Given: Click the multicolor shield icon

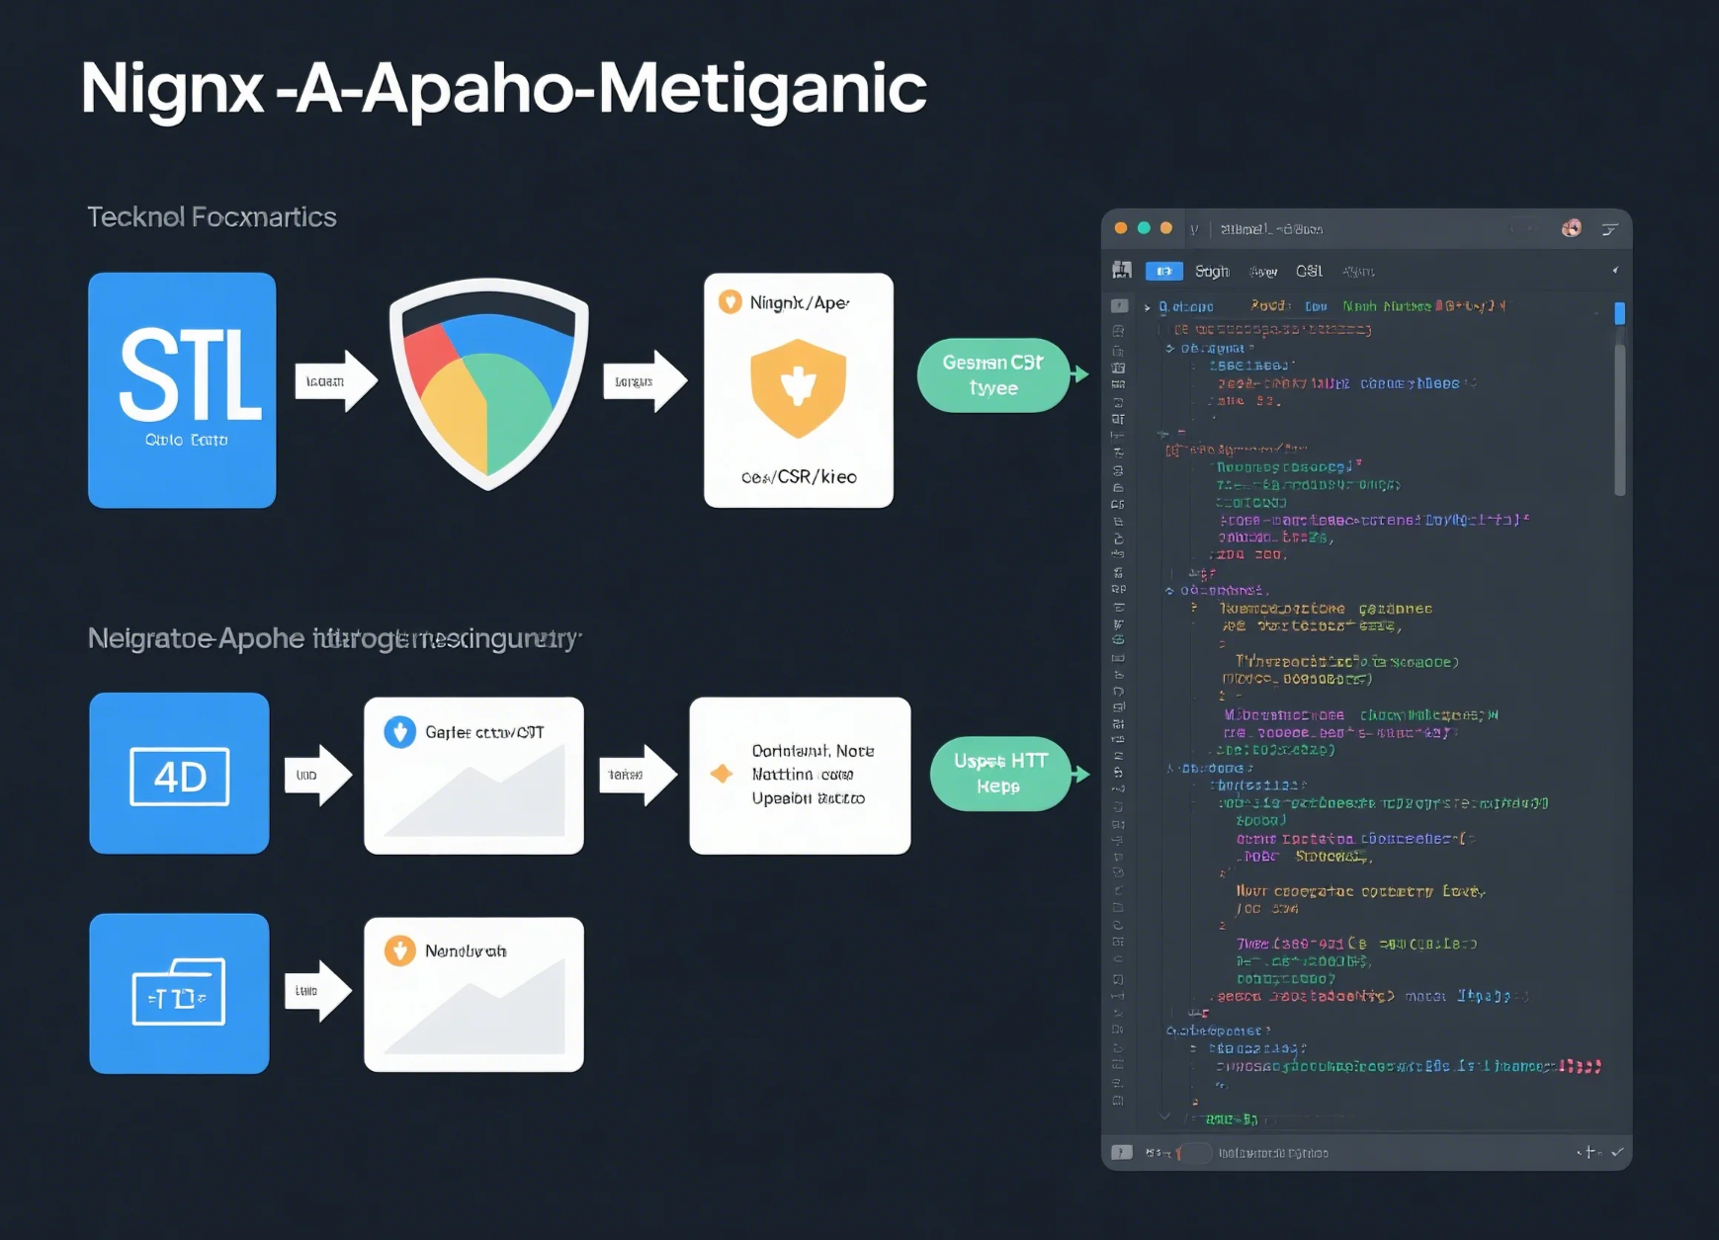Looking at the screenshot, I should (488, 383).
